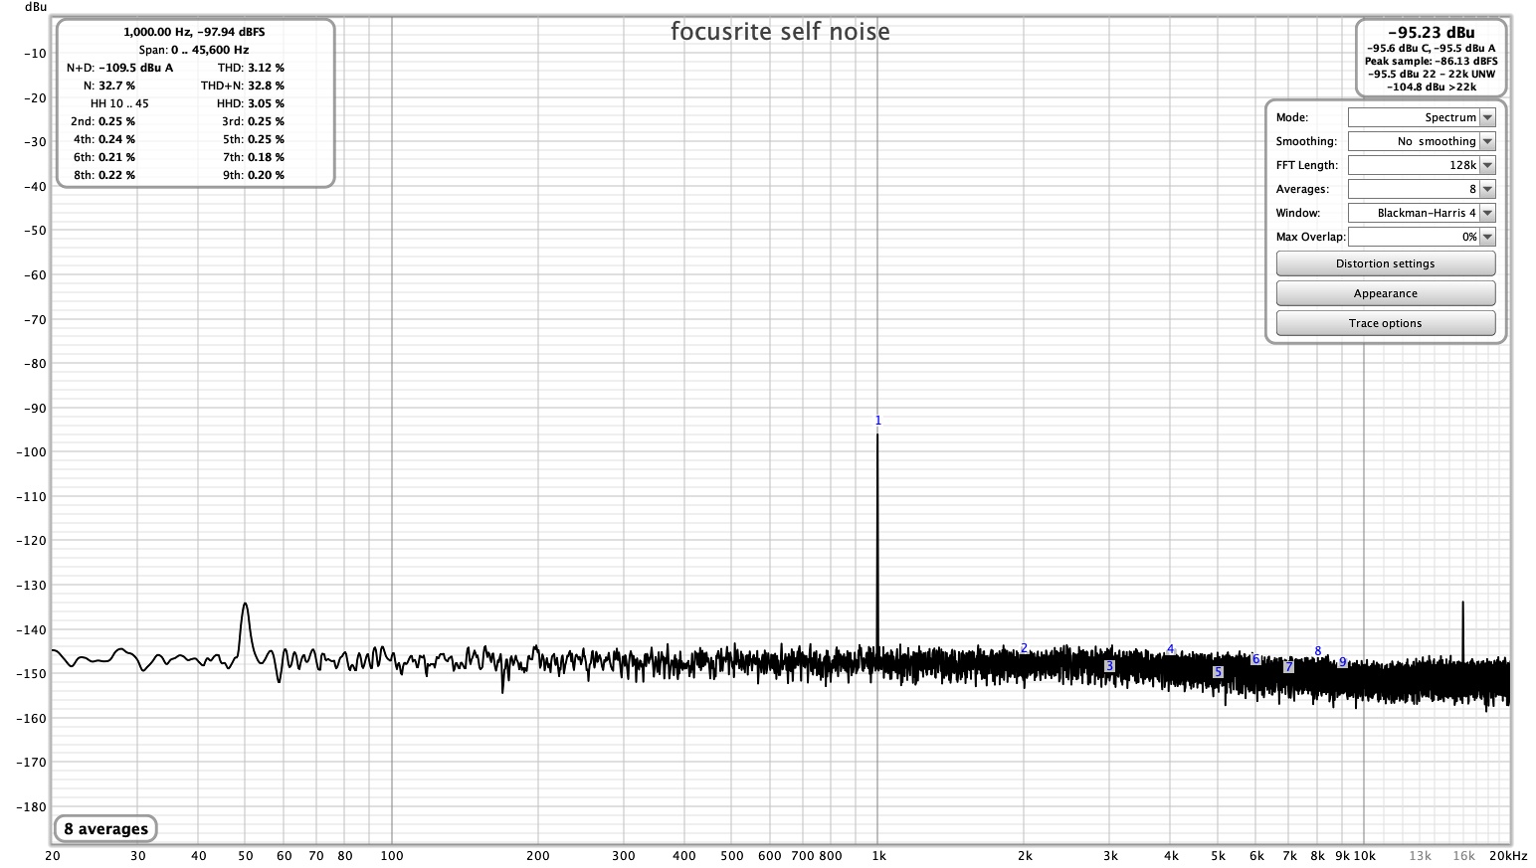1536x868 pixels.
Task: Click fundamental marker 1 on the 1 kHz peak
Action: [878, 421]
